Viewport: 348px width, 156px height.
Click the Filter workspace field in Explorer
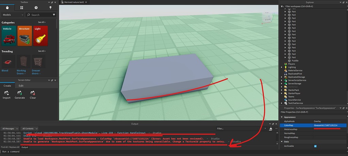click(313, 6)
